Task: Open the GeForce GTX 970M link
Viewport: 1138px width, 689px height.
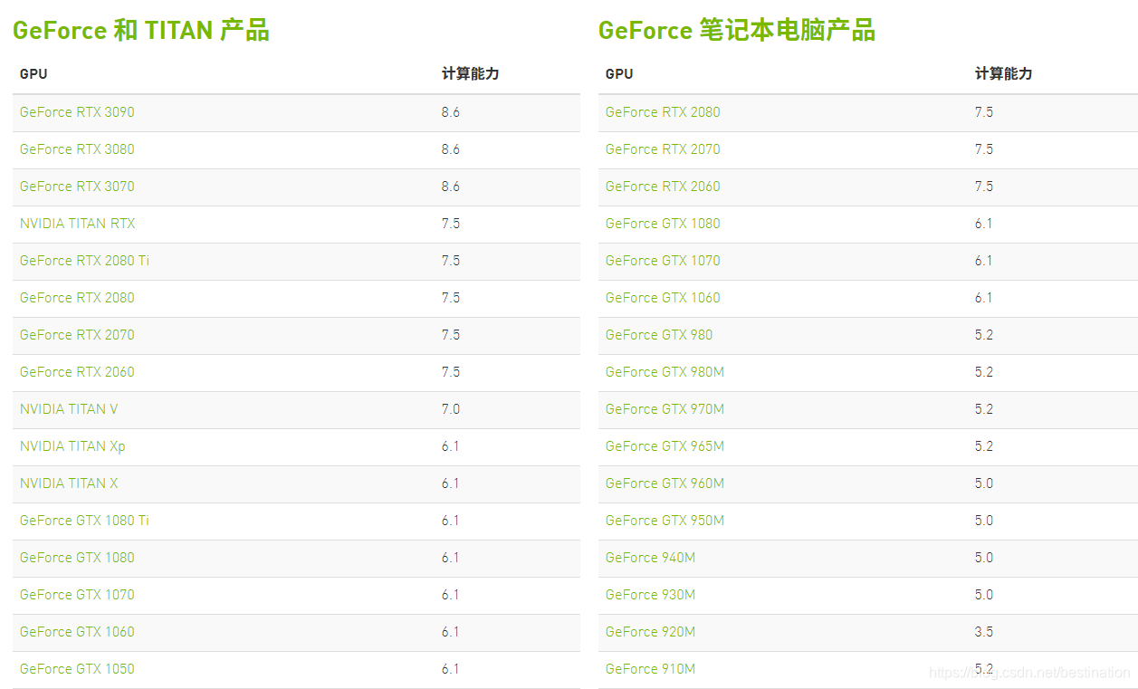Action: pos(665,409)
